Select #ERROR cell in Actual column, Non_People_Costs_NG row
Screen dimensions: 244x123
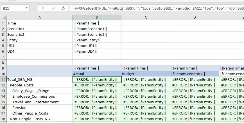(x=97, y=118)
